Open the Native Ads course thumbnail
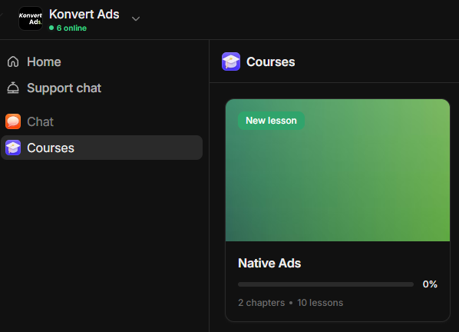The width and height of the screenshot is (459, 332). pyautogui.click(x=338, y=171)
